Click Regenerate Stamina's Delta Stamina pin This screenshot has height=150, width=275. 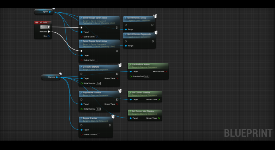82,109
